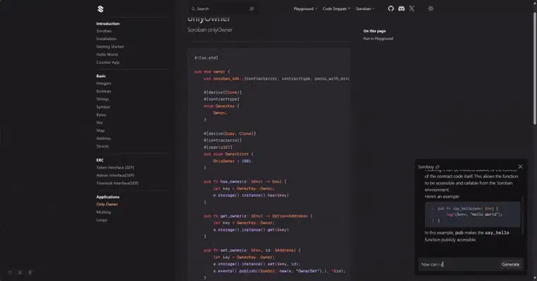Select the highlighted Only Owner sidebar item
Image resolution: width=537 pixels, height=281 pixels.
(x=107, y=204)
